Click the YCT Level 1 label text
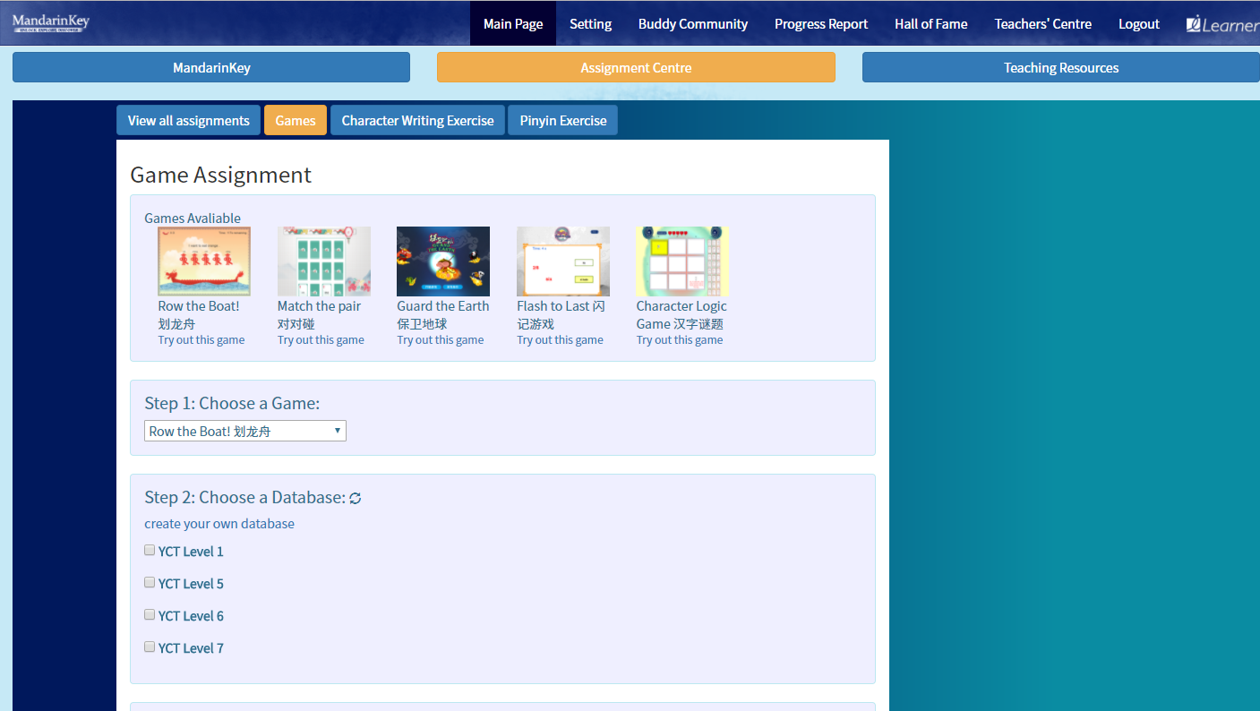This screenshot has width=1260, height=711. (x=191, y=552)
